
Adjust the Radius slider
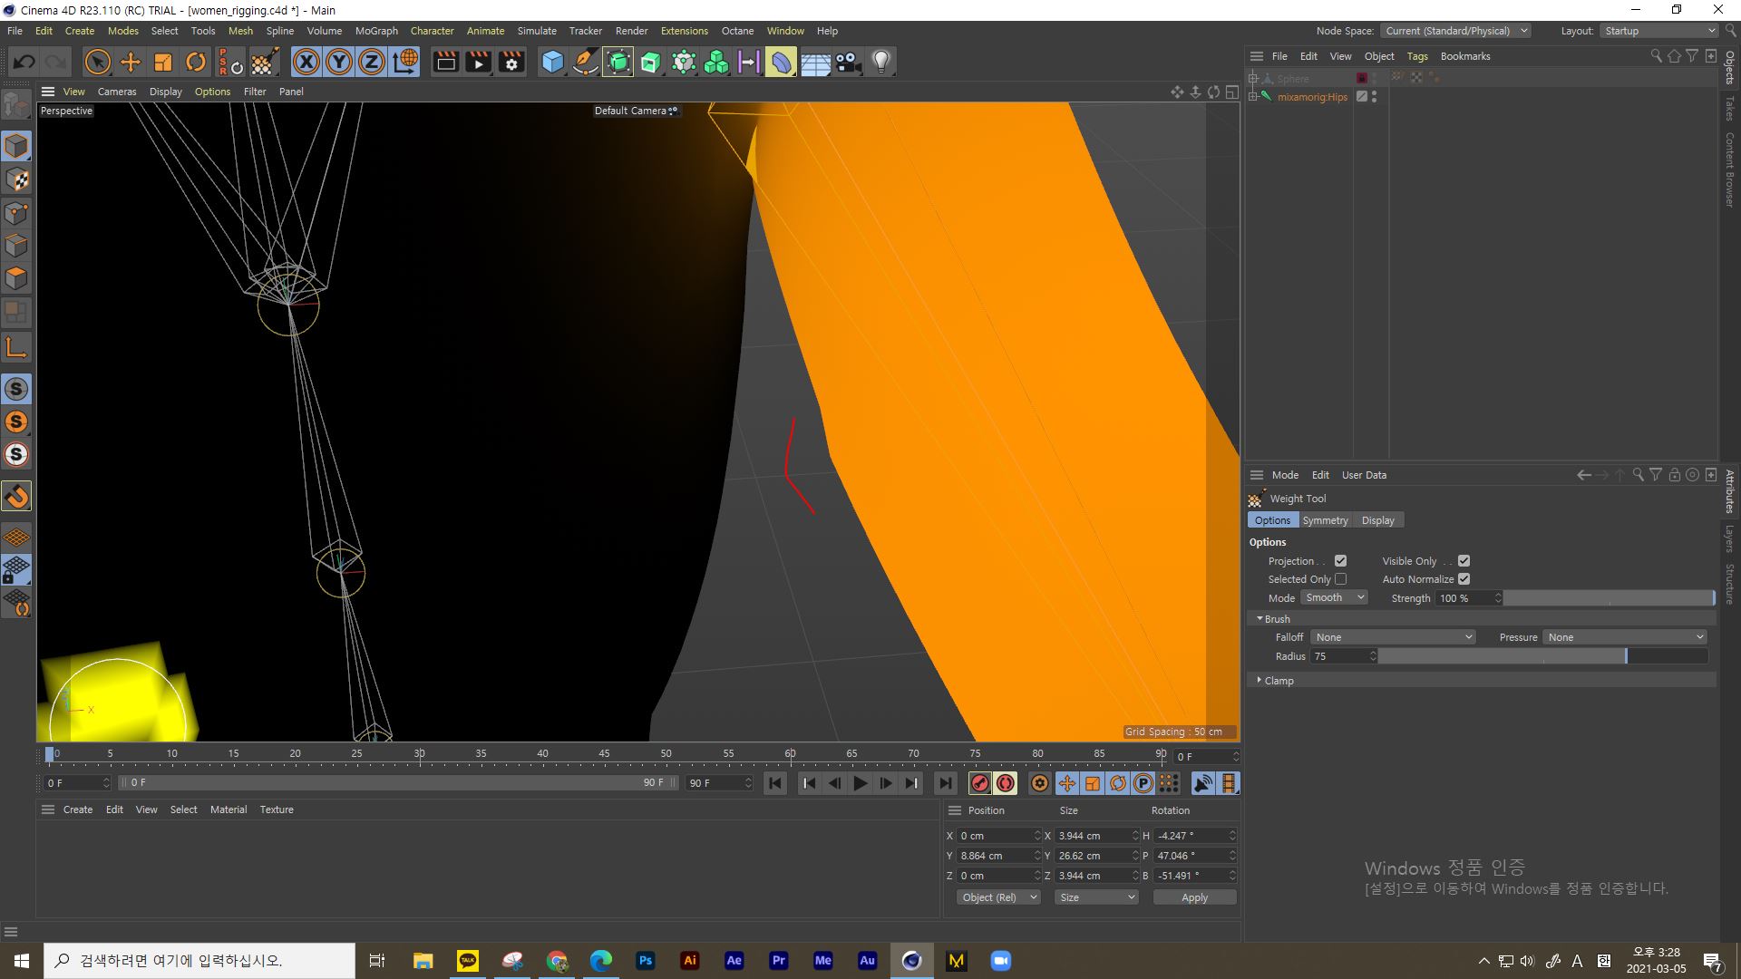click(1543, 656)
